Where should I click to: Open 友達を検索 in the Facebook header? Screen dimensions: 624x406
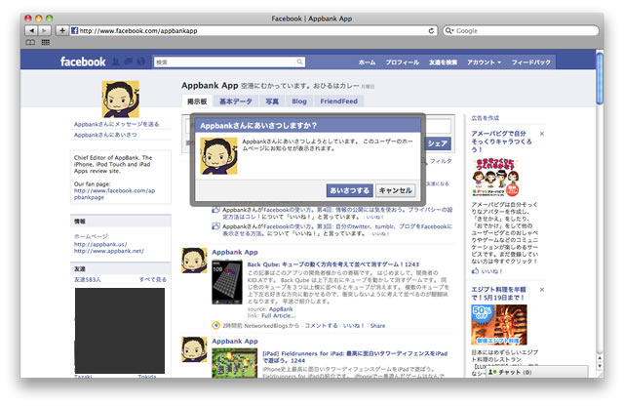[x=443, y=62]
